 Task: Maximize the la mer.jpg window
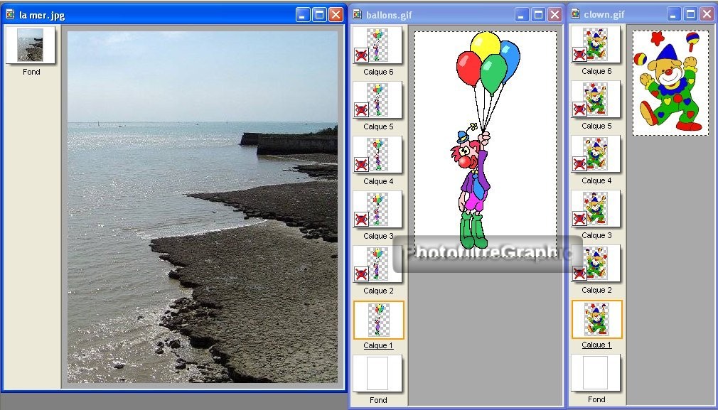(x=319, y=14)
